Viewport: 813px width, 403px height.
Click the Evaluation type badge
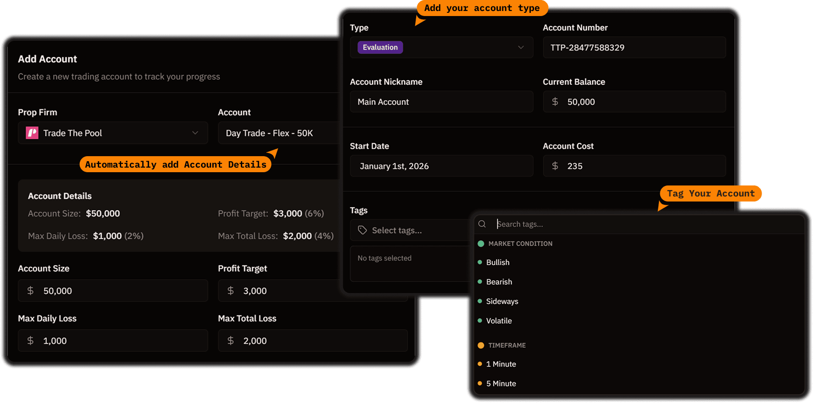pos(380,48)
